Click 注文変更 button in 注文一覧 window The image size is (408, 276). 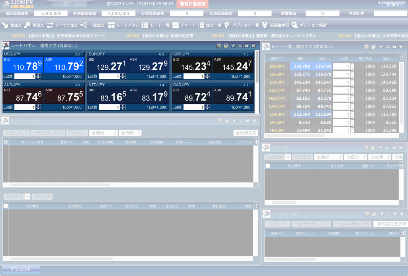click(x=302, y=157)
